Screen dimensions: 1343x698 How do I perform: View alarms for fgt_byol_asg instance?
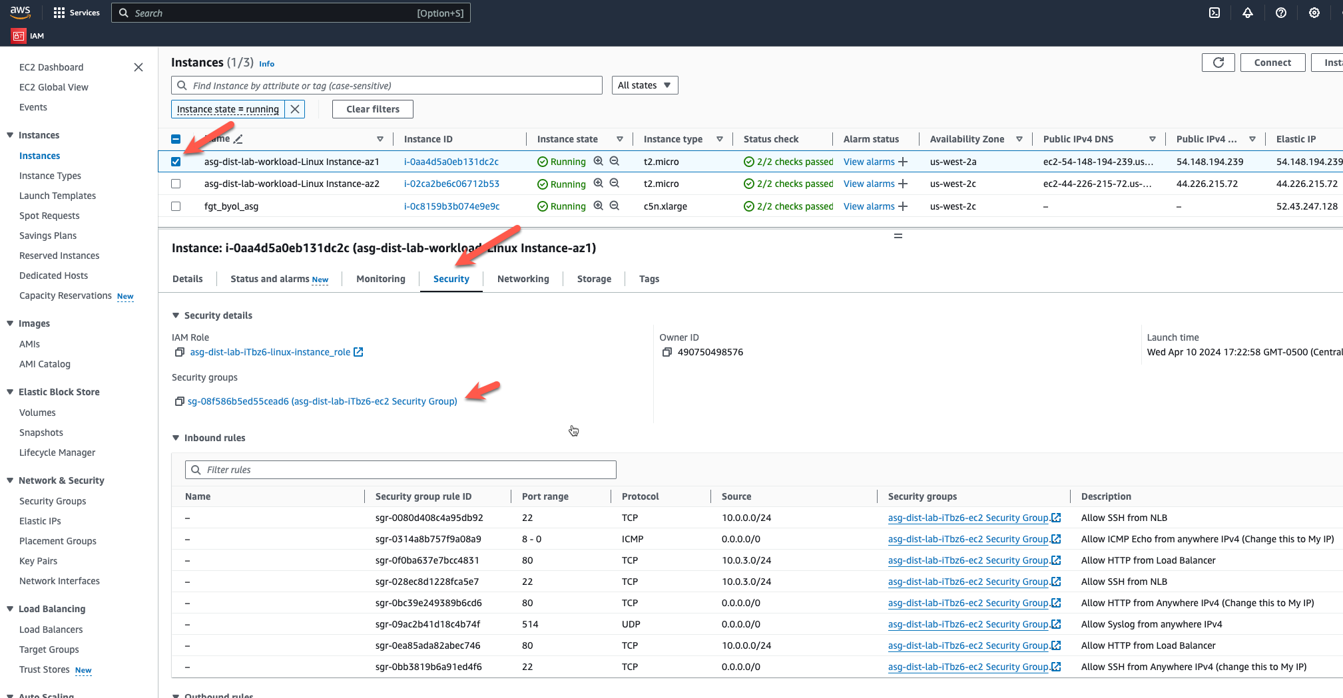[869, 206]
